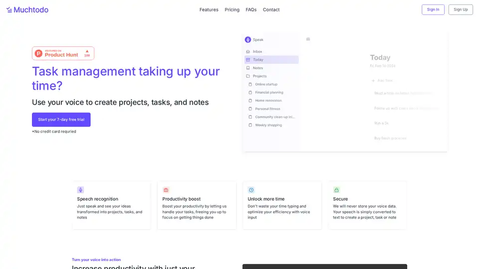Open the FAQs nav link
Viewport: 479px width, 269px height.
pos(251,9)
